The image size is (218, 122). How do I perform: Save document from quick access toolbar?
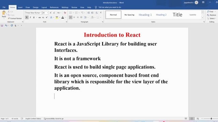2,25
